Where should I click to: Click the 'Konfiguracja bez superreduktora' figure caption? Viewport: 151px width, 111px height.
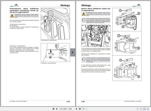49,40
